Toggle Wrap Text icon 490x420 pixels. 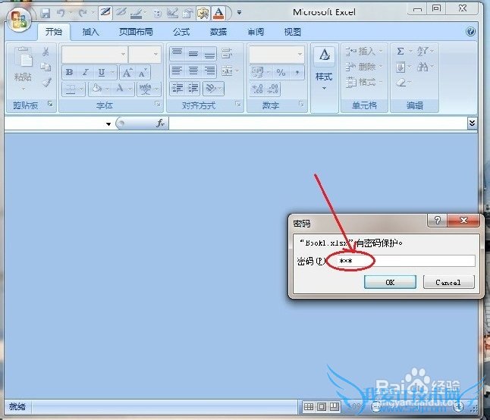tap(227, 53)
